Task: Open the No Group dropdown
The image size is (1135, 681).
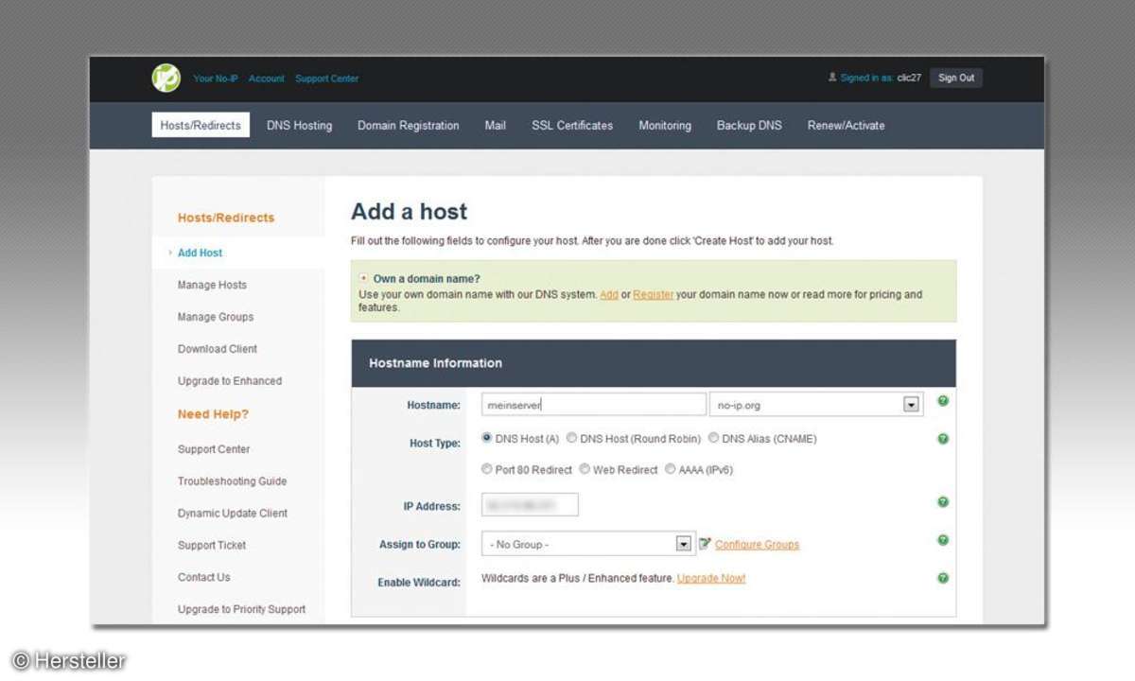Action: (x=588, y=544)
